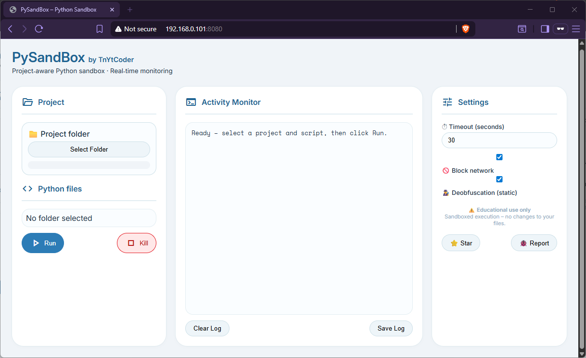Toggle the browser sidebar panel icon
Viewport: 586px width, 358px height.
[545, 29]
